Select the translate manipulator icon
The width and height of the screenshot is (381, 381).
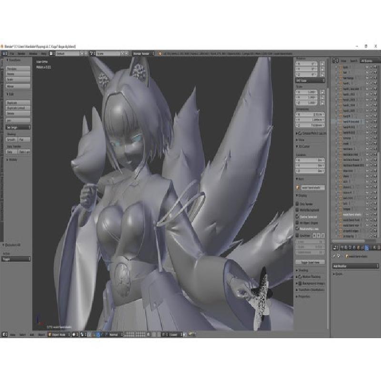[98, 335]
